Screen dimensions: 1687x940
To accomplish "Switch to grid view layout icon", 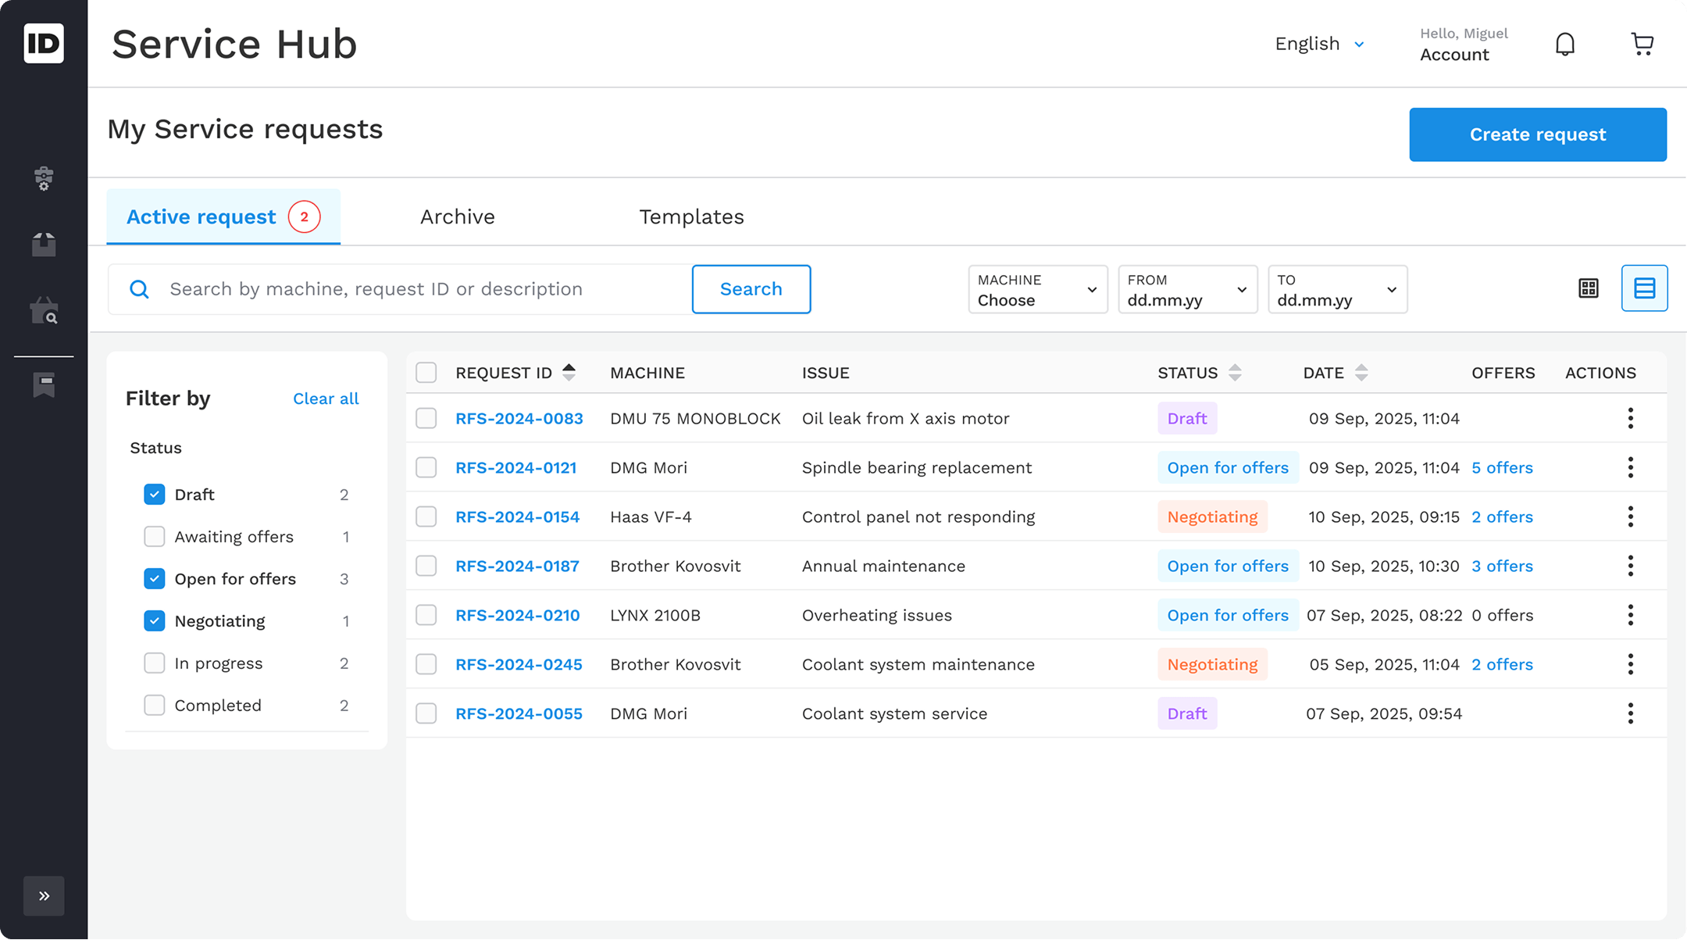I will point(1588,288).
